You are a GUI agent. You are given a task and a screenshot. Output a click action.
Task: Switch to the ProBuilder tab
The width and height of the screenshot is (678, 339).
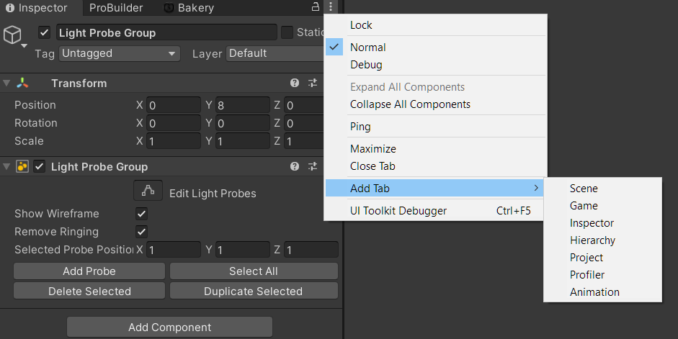point(115,8)
